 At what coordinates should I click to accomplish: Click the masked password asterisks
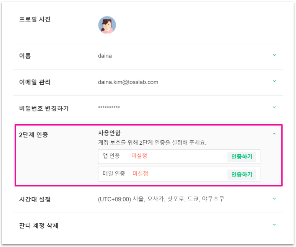[109, 108]
